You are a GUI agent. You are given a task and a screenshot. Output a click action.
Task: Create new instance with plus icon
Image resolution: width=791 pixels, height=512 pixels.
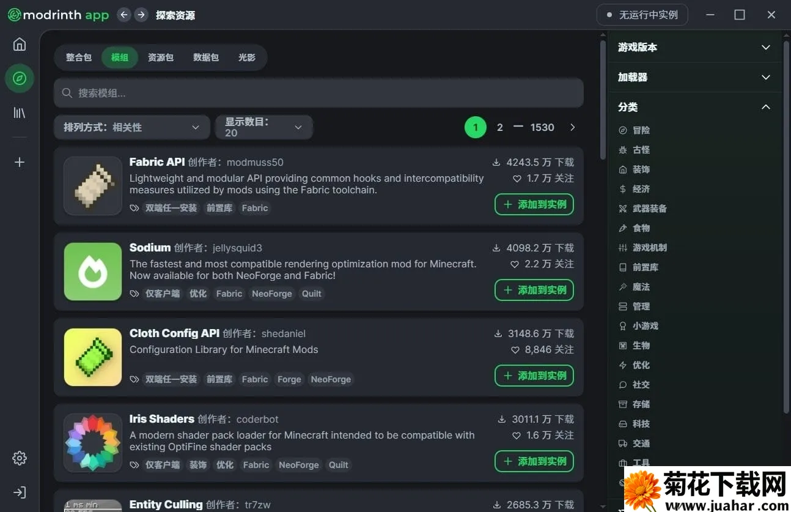click(x=20, y=162)
